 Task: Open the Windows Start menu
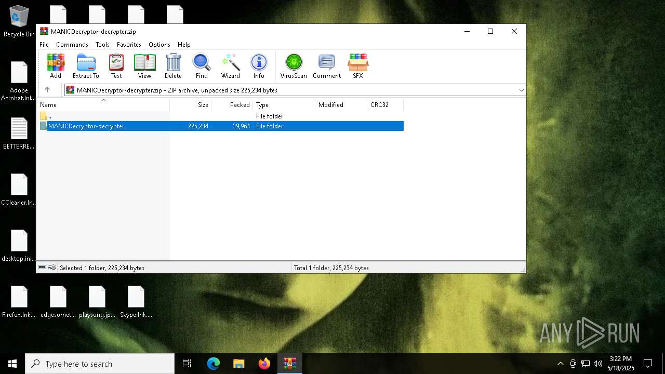point(12,364)
